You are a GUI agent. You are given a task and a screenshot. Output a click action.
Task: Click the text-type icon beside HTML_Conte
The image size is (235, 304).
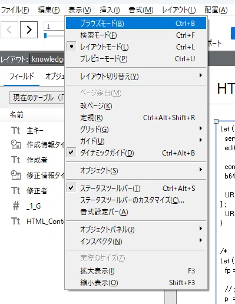[x=15, y=221]
